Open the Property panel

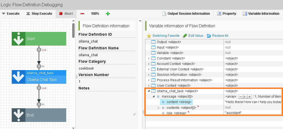(x=226, y=14)
